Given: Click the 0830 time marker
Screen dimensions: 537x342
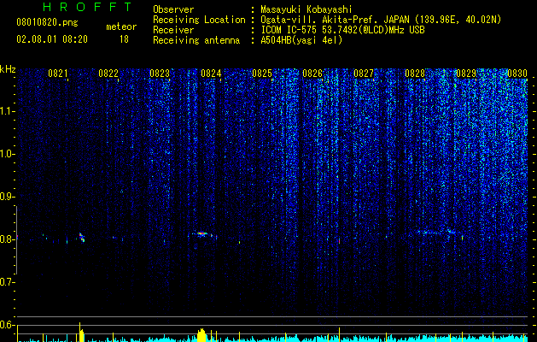Looking at the screenshot, I should click(517, 74).
